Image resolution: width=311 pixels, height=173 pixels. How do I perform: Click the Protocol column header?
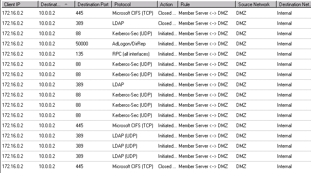click(133, 4)
